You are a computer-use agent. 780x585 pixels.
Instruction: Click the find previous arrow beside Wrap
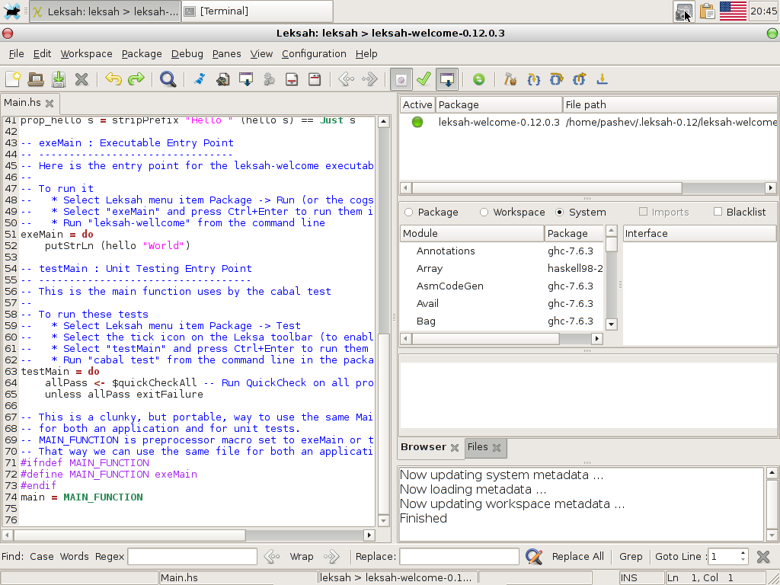click(272, 556)
